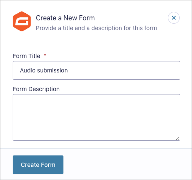
Task: Click the 'Provide a title and a description' subtitle
Action: [96, 28]
